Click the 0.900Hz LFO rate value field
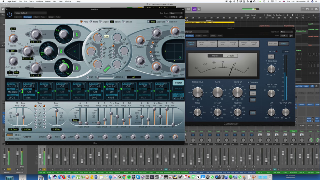Viewport: 320px width, 180px height. click(27, 129)
